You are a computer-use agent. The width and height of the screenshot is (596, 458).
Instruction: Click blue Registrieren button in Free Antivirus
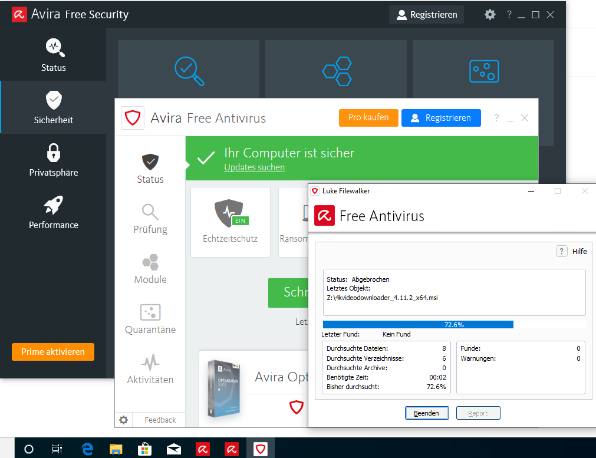click(441, 118)
